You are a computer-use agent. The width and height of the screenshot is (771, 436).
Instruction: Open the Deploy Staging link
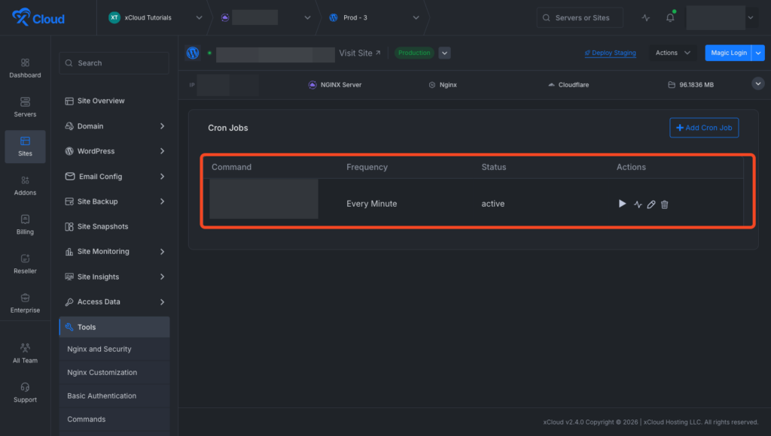[x=610, y=53]
